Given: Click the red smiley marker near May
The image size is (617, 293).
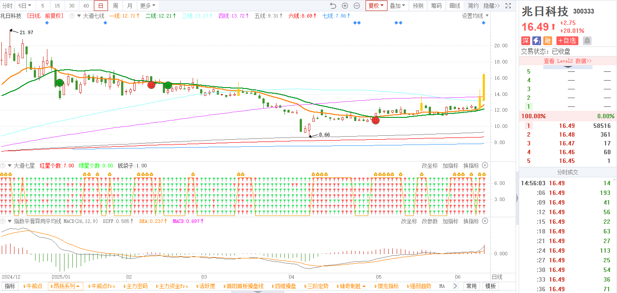Looking at the screenshot, I should (376, 120).
